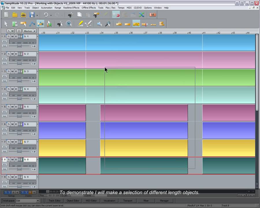Select the timestretch clock mouse mode
Screen dimensions: 260x208
pyautogui.click(x=69, y=24)
